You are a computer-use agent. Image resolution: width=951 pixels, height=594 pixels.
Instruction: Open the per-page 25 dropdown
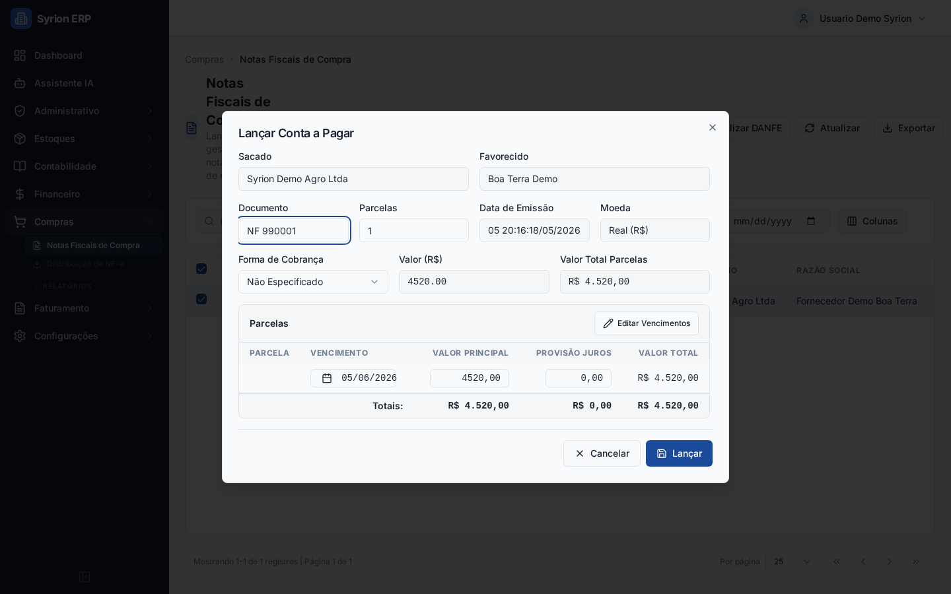click(792, 562)
